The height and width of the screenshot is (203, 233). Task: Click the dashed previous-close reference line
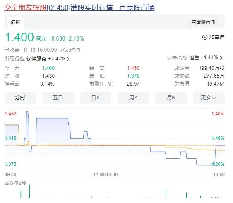pos(115,145)
